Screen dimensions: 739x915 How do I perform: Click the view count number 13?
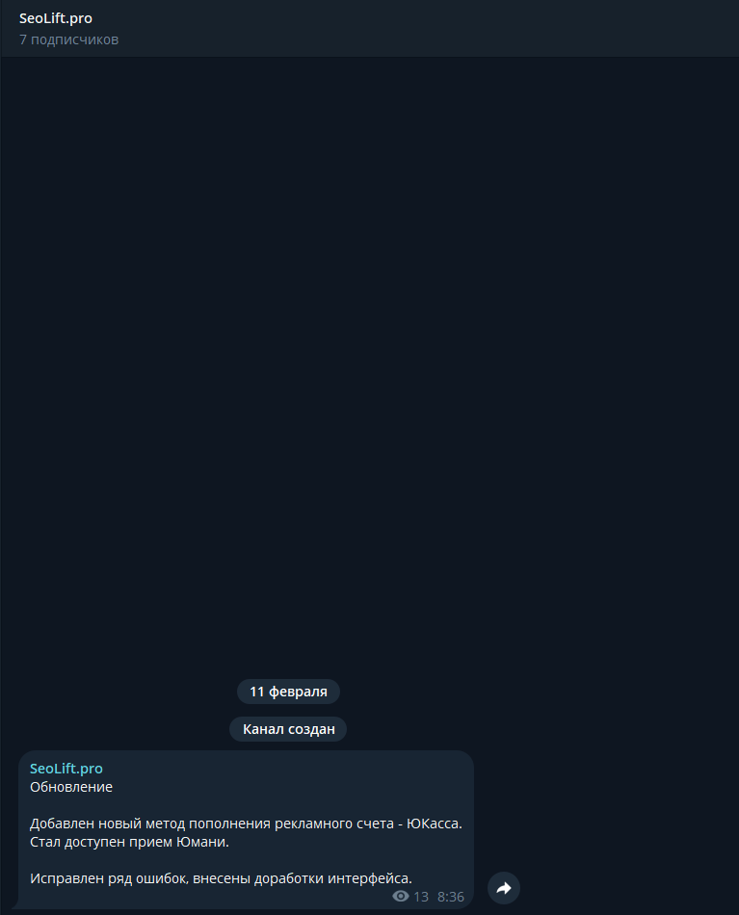421,897
